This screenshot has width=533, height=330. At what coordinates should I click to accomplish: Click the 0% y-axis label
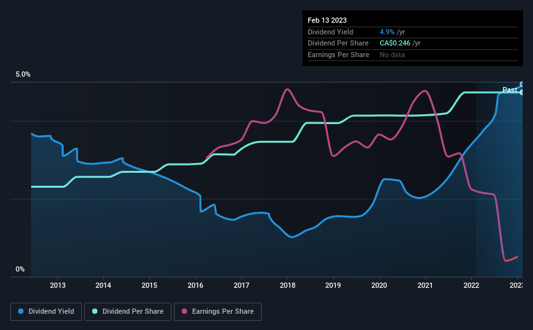(x=20, y=269)
